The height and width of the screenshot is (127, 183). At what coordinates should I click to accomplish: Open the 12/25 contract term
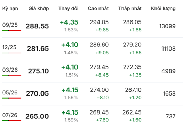point(9,47)
